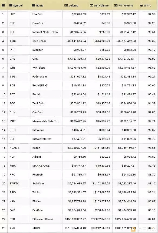The image size is (158, 233).
Task: Sort the table by Symbol column
Action: tap(18, 5)
